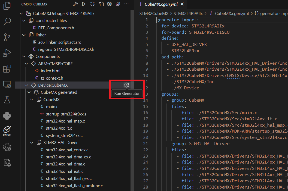Start debugging with the bug icon
The height and width of the screenshot is (191, 288).
pos(92,4)
